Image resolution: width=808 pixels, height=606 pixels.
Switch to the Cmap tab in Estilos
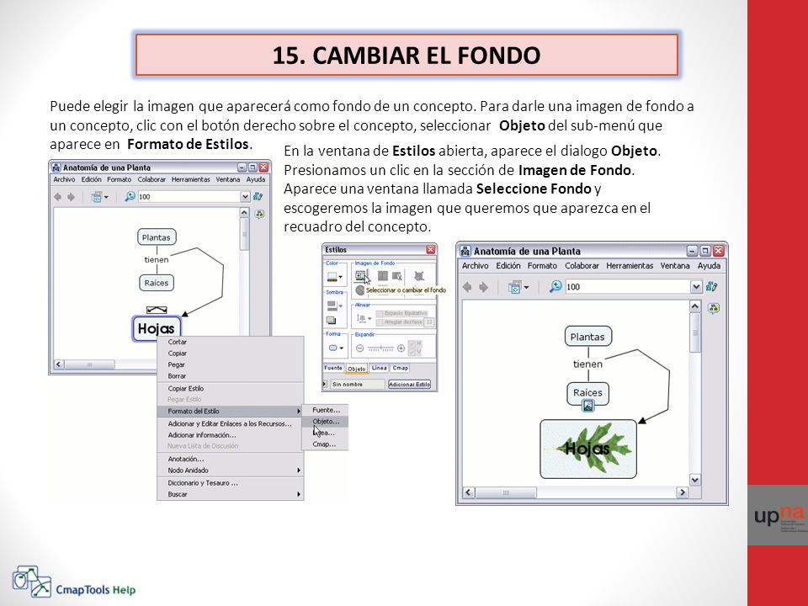click(x=401, y=368)
